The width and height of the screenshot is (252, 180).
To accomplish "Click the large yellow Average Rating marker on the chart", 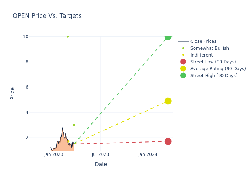I will pos(168,101).
